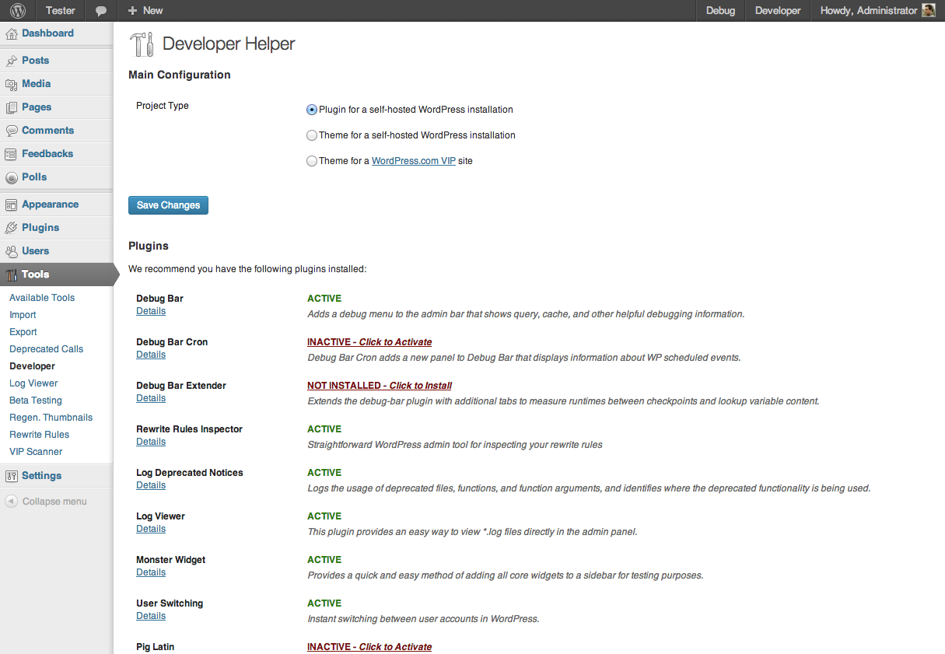
Task: Open the New content dropdown in admin bar
Action: 145,11
